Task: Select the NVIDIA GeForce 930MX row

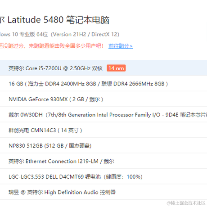Action: [x=103, y=99]
